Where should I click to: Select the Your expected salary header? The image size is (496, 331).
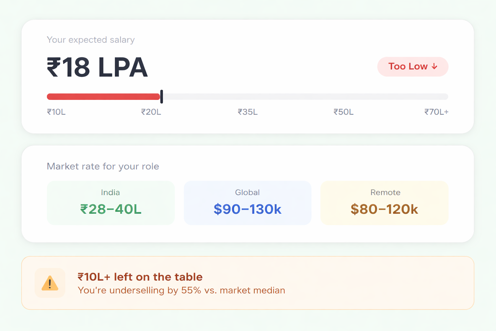91,39
